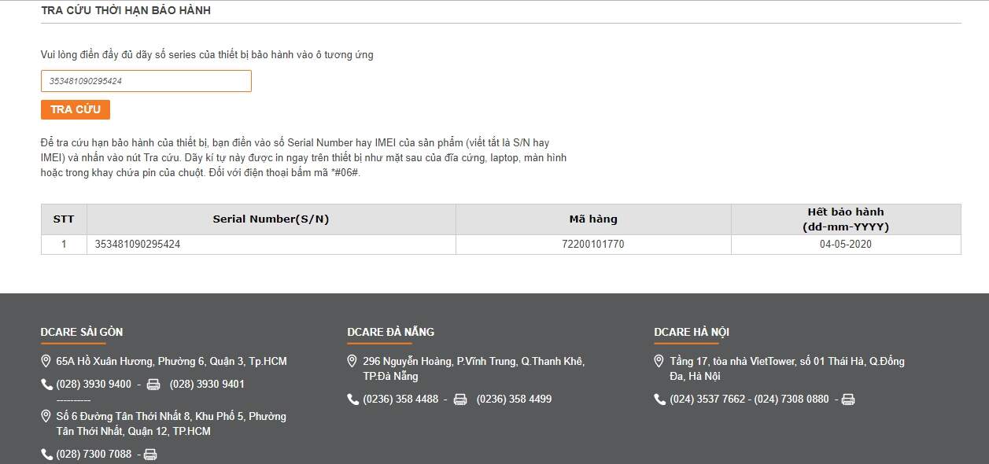The height and width of the screenshot is (464, 989).
Task: Click the serial number input field
Action: (x=146, y=81)
